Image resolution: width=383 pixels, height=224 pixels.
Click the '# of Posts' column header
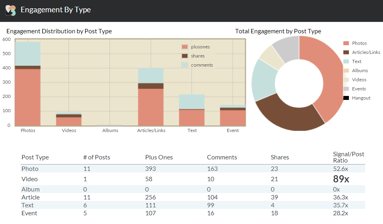coord(97,157)
